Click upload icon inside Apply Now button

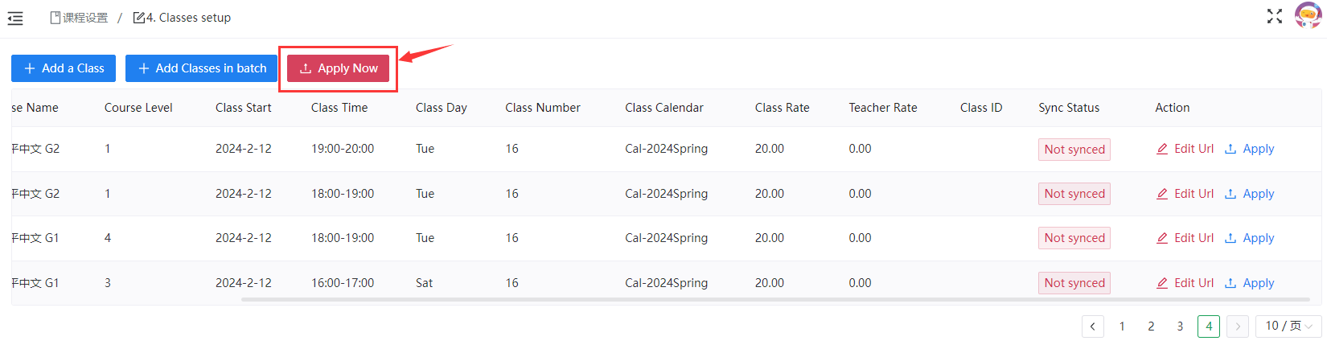[306, 69]
